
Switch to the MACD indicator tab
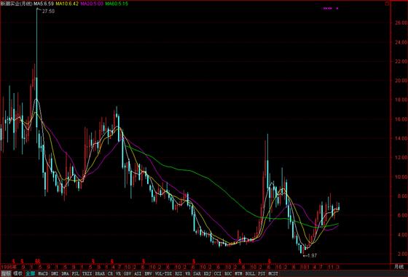pyautogui.click(x=43, y=273)
